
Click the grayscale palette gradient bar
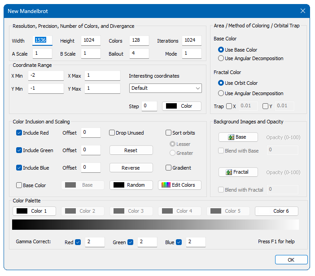pyautogui.click(x=156, y=224)
